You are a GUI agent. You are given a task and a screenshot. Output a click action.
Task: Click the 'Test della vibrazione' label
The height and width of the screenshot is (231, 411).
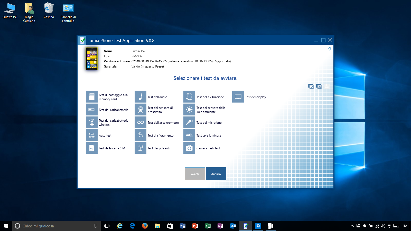210,97
